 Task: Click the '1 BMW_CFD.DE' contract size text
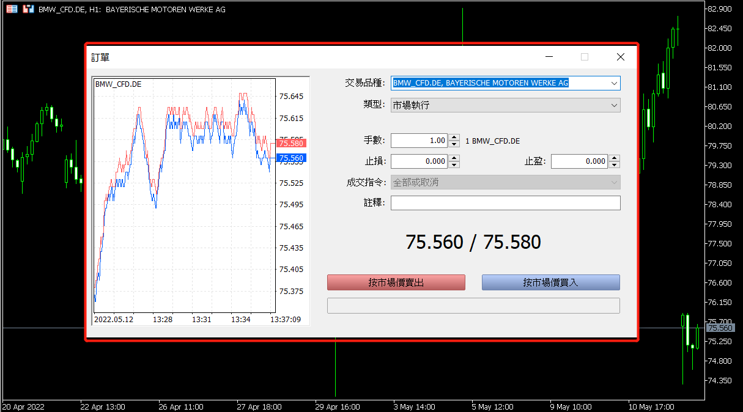pyautogui.click(x=493, y=141)
